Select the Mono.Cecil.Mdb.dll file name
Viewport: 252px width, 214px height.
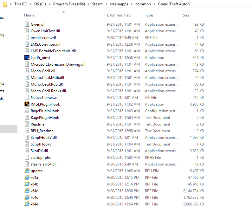coord(48,78)
